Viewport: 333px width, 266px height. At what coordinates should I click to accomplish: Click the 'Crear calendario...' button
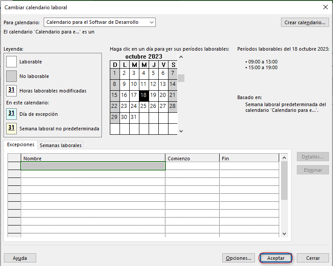click(305, 22)
